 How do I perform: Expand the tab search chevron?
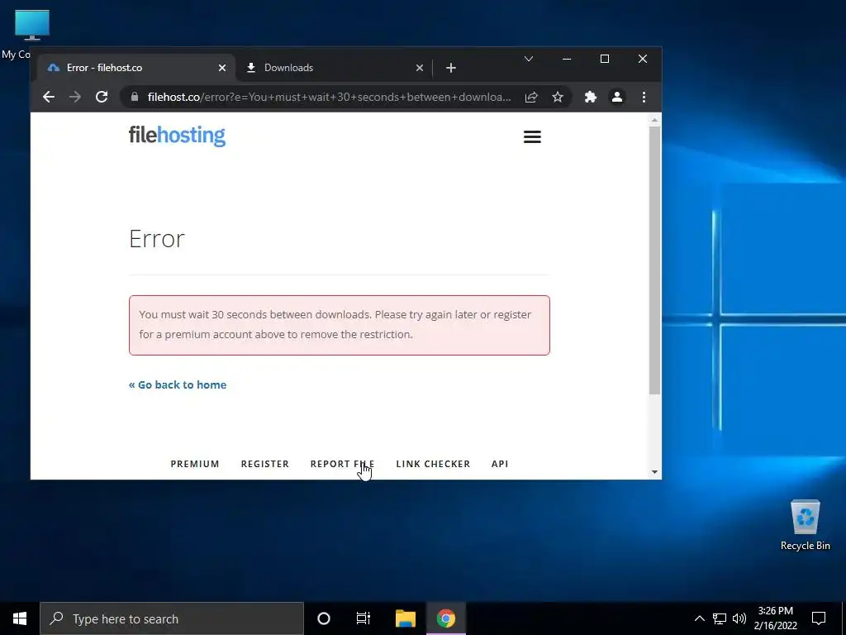(529, 59)
